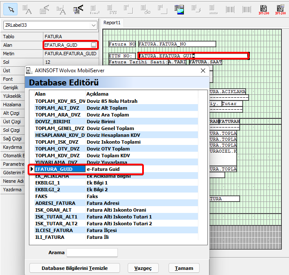Select the ISK_TUTAR_ALT2 row
This screenshot has height=275, width=289.
click(116, 224)
